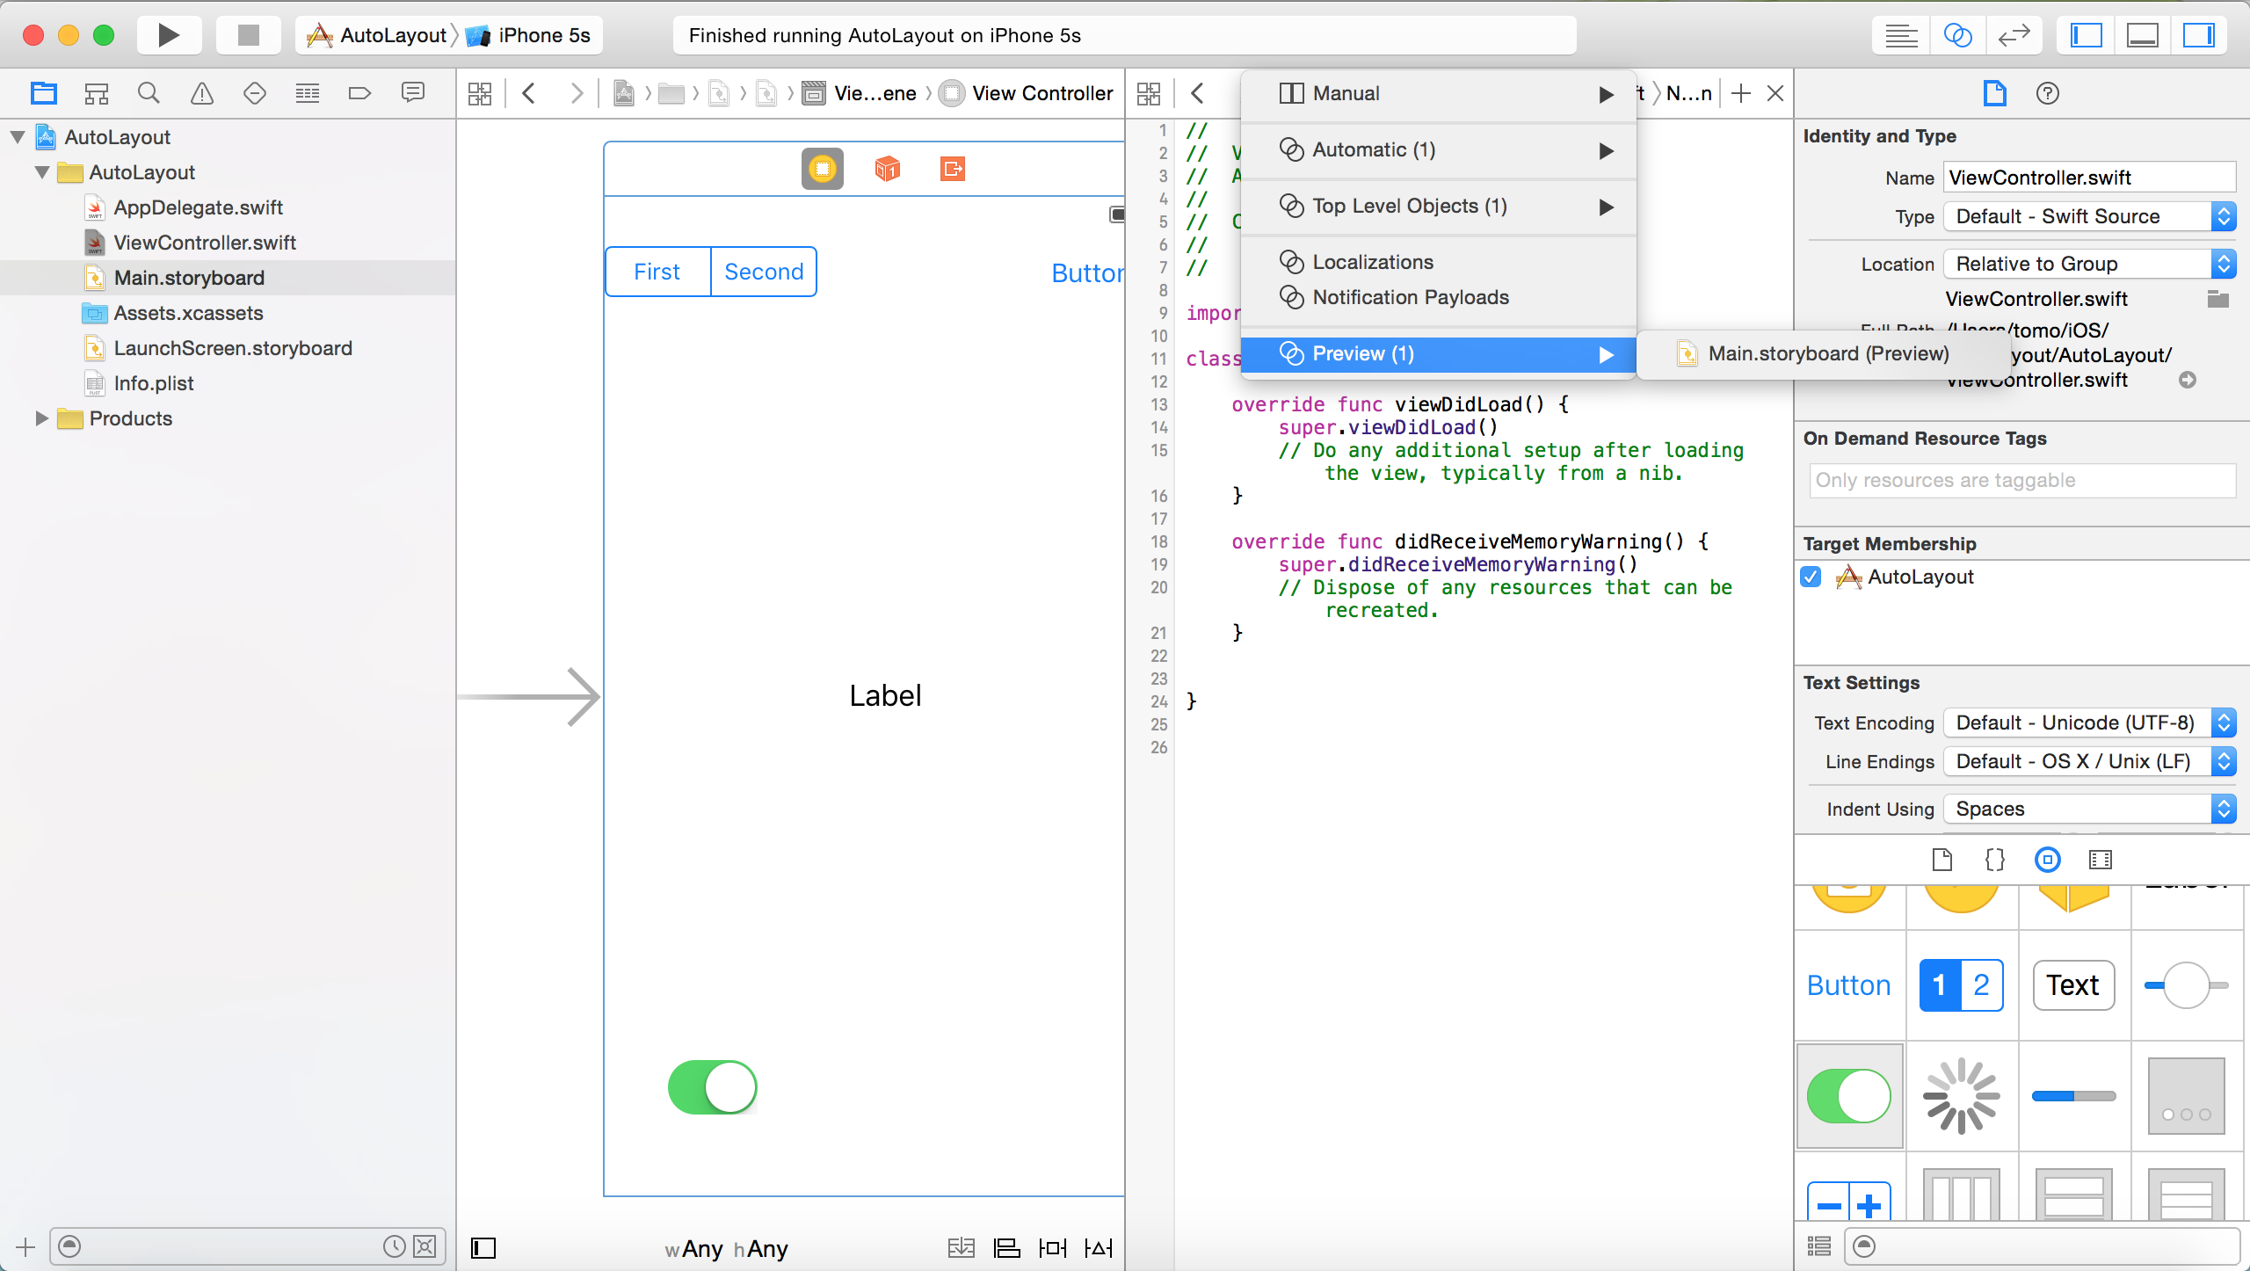Screen dimensions: 2250x1271
Task: Expand the Top Level Objects tree item
Action: coord(1608,204)
